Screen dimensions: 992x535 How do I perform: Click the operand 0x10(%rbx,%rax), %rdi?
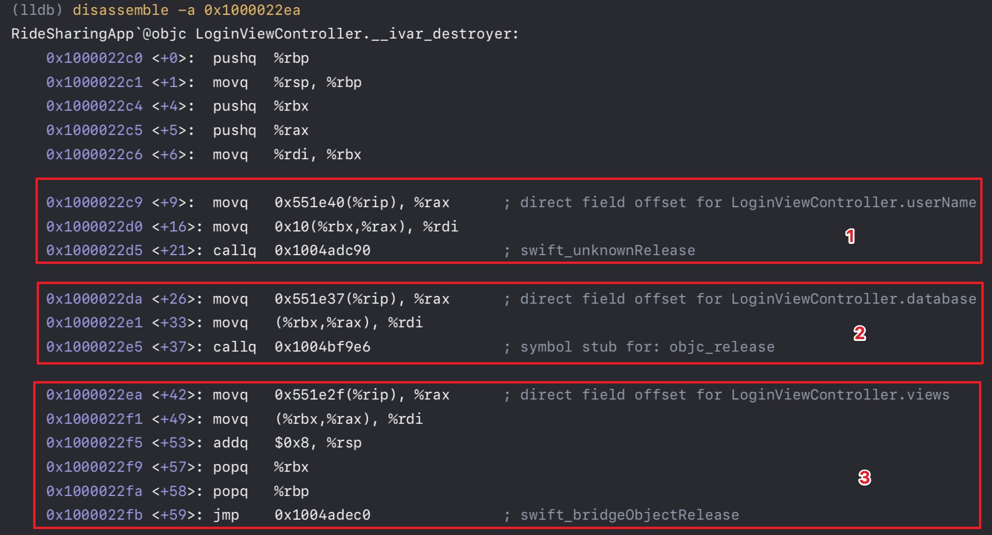(x=366, y=227)
